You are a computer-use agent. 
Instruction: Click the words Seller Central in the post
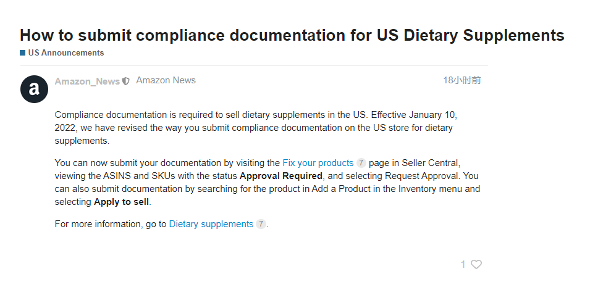click(x=430, y=163)
